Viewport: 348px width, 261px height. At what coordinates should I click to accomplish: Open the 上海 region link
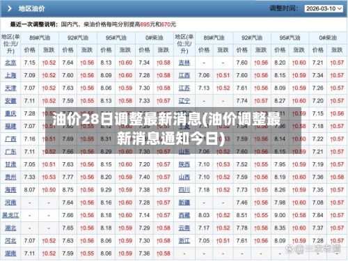pos(10,75)
